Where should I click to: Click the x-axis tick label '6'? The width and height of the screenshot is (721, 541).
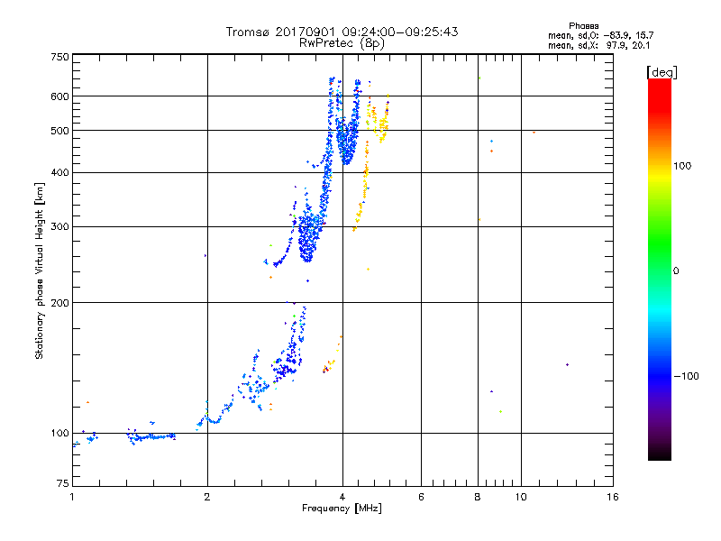pos(421,497)
